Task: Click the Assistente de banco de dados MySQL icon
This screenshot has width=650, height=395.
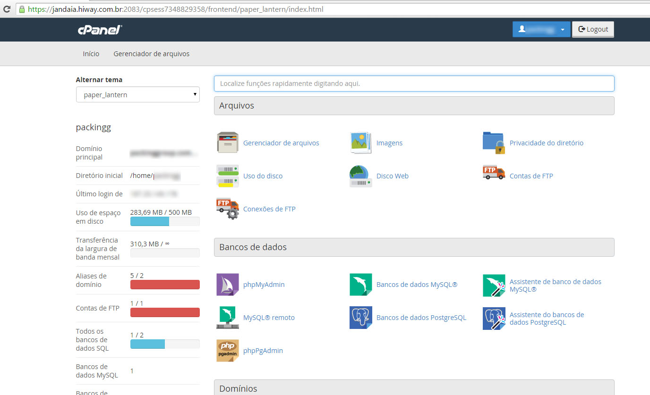Action: pyautogui.click(x=494, y=285)
